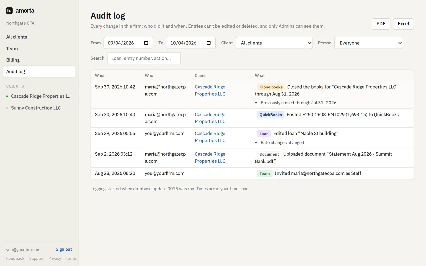Image resolution: width=426 pixels, height=266 pixels.
Task: Export audit log as PDF
Action: (x=381, y=24)
